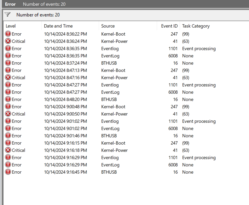Screen dimensions: 249x205
Task: Click Event ID 41 in 9:00:50 PM row
Action: [x=175, y=114]
